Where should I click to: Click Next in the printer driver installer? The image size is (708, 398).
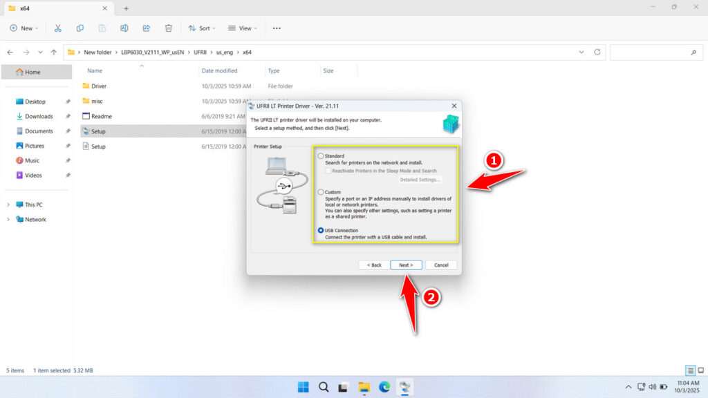point(406,265)
